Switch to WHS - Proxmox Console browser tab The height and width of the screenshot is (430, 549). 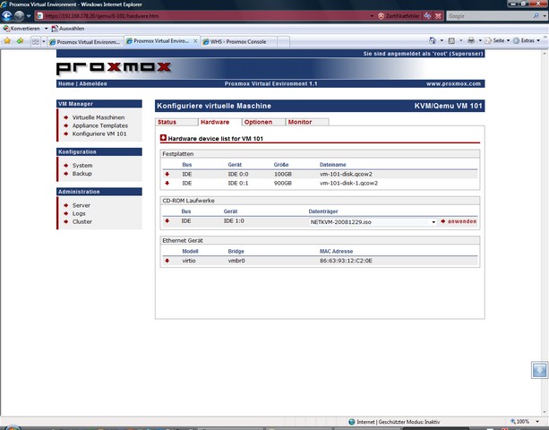[x=239, y=42]
